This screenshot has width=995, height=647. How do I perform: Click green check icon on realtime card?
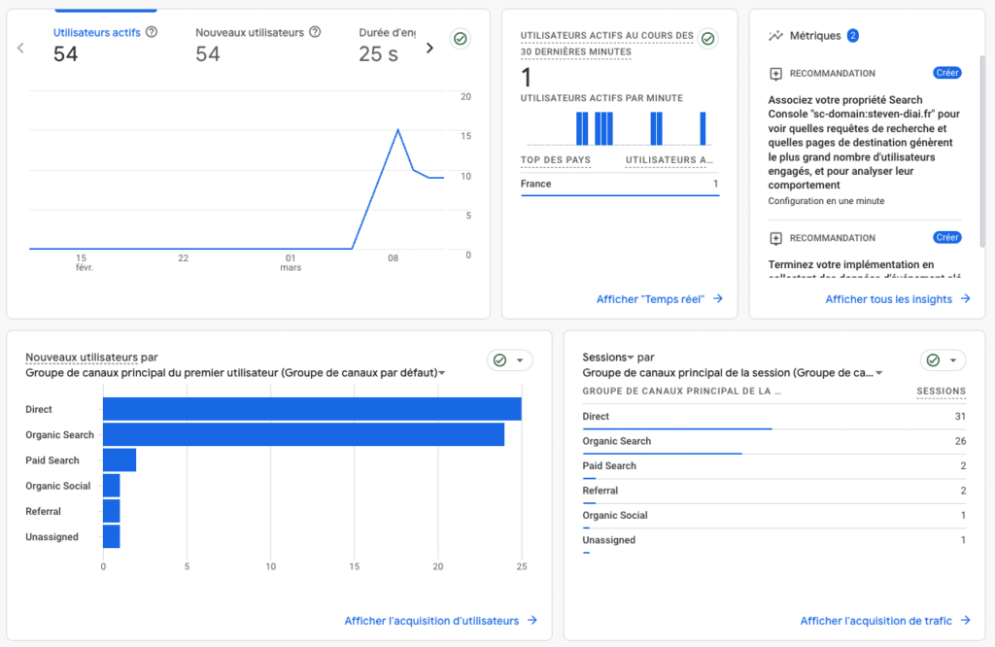click(707, 39)
